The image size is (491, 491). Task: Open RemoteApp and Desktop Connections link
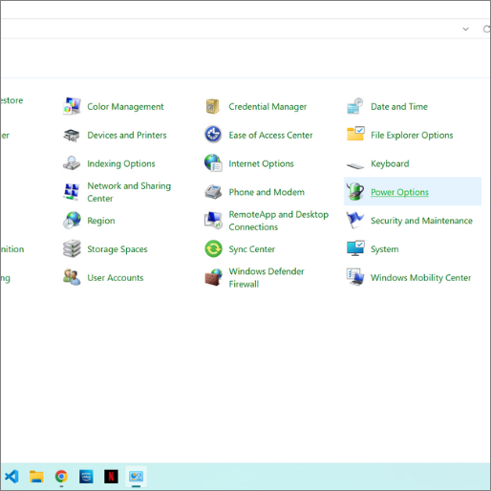click(279, 221)
